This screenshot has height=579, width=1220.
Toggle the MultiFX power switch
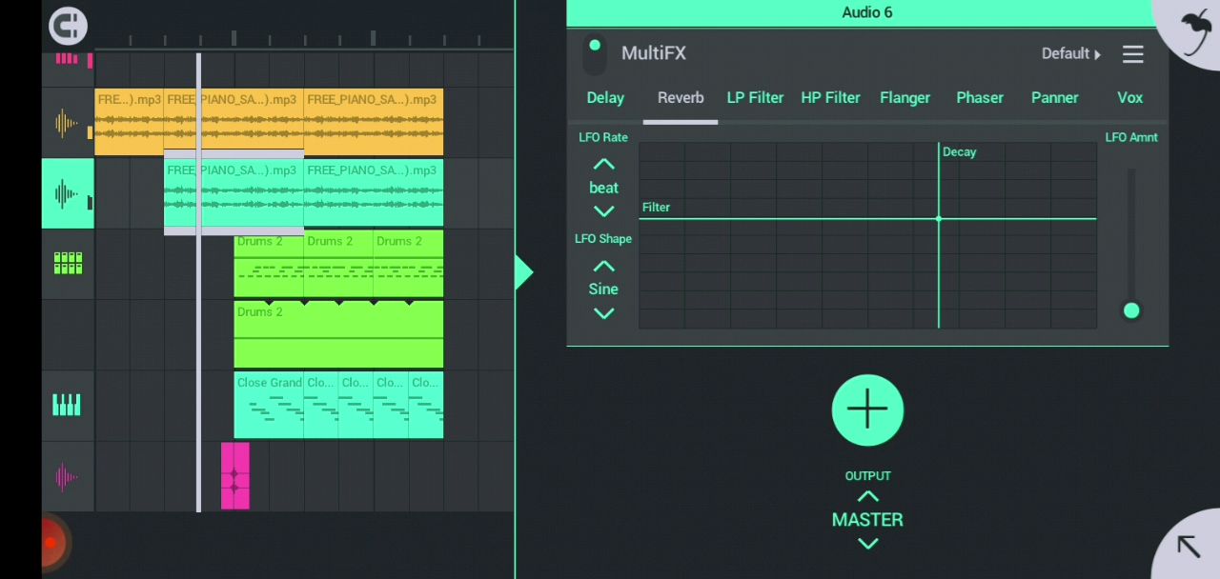tap(595, 53)
